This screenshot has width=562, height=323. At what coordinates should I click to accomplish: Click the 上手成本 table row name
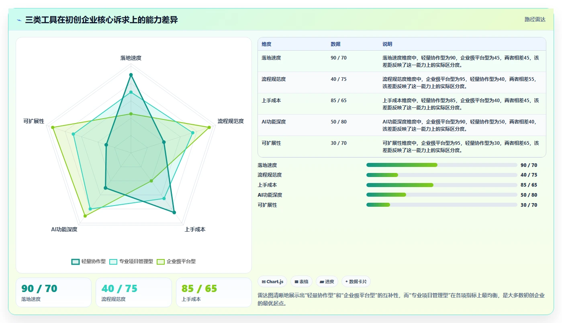[271, 101]
